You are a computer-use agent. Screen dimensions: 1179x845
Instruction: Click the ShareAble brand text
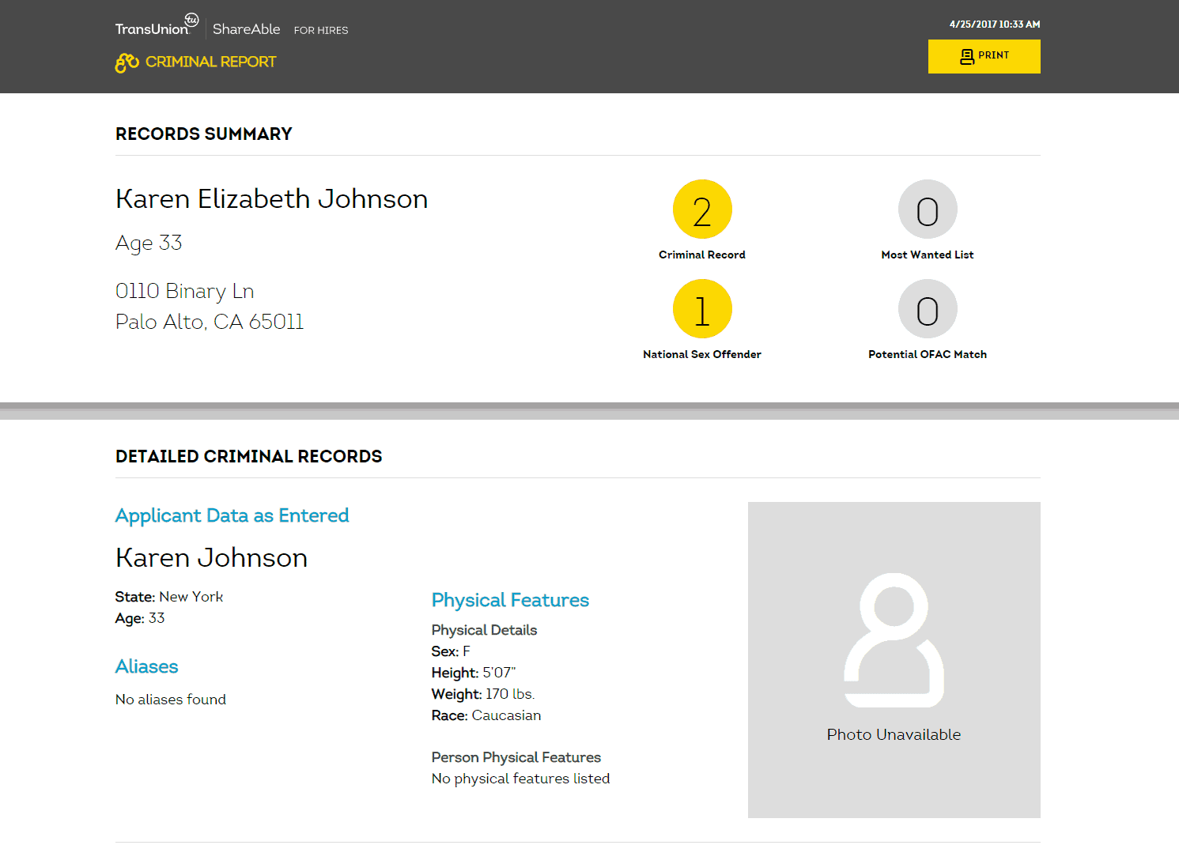point(246,29)
